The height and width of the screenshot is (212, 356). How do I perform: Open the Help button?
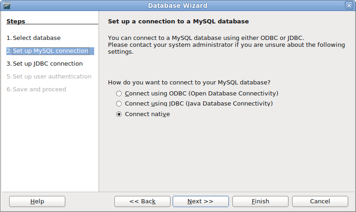37,201
